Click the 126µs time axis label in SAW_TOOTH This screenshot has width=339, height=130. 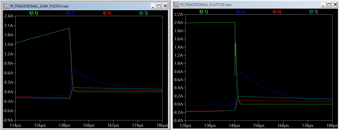click(40, 125)
